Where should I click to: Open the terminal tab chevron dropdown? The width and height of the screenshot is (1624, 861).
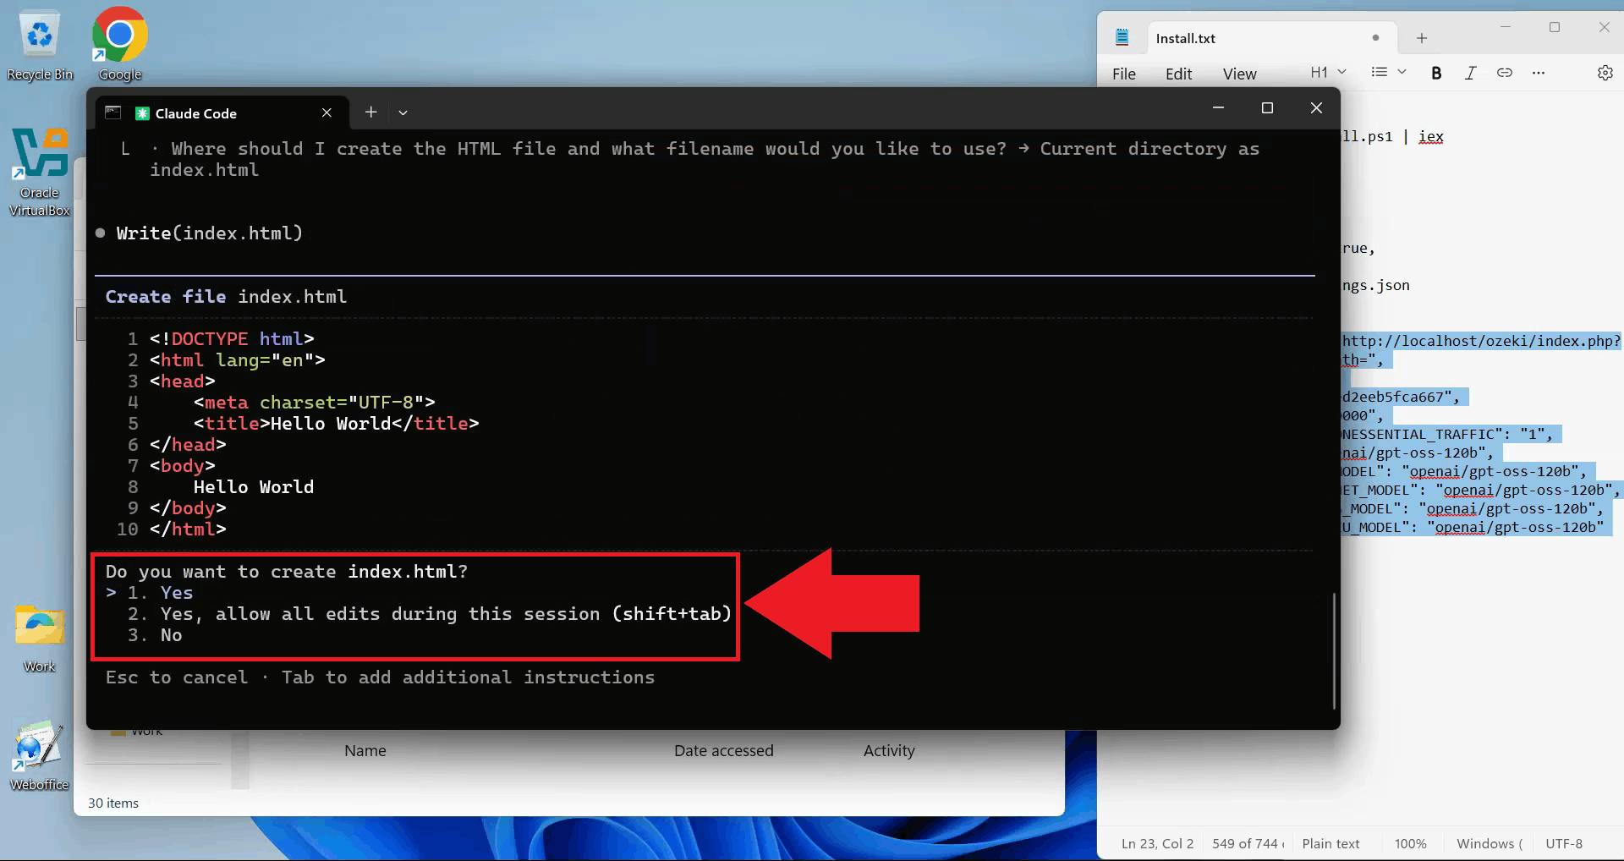pyautogui.click(x=403, y=112)
